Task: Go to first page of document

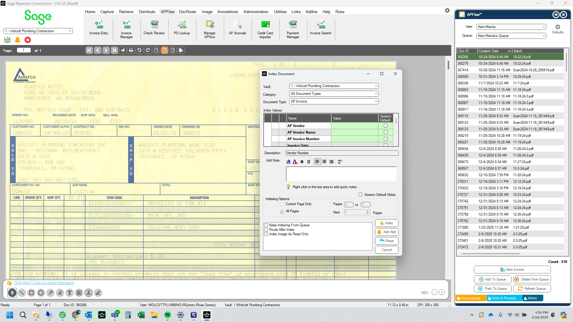Action: click(89, 50)
